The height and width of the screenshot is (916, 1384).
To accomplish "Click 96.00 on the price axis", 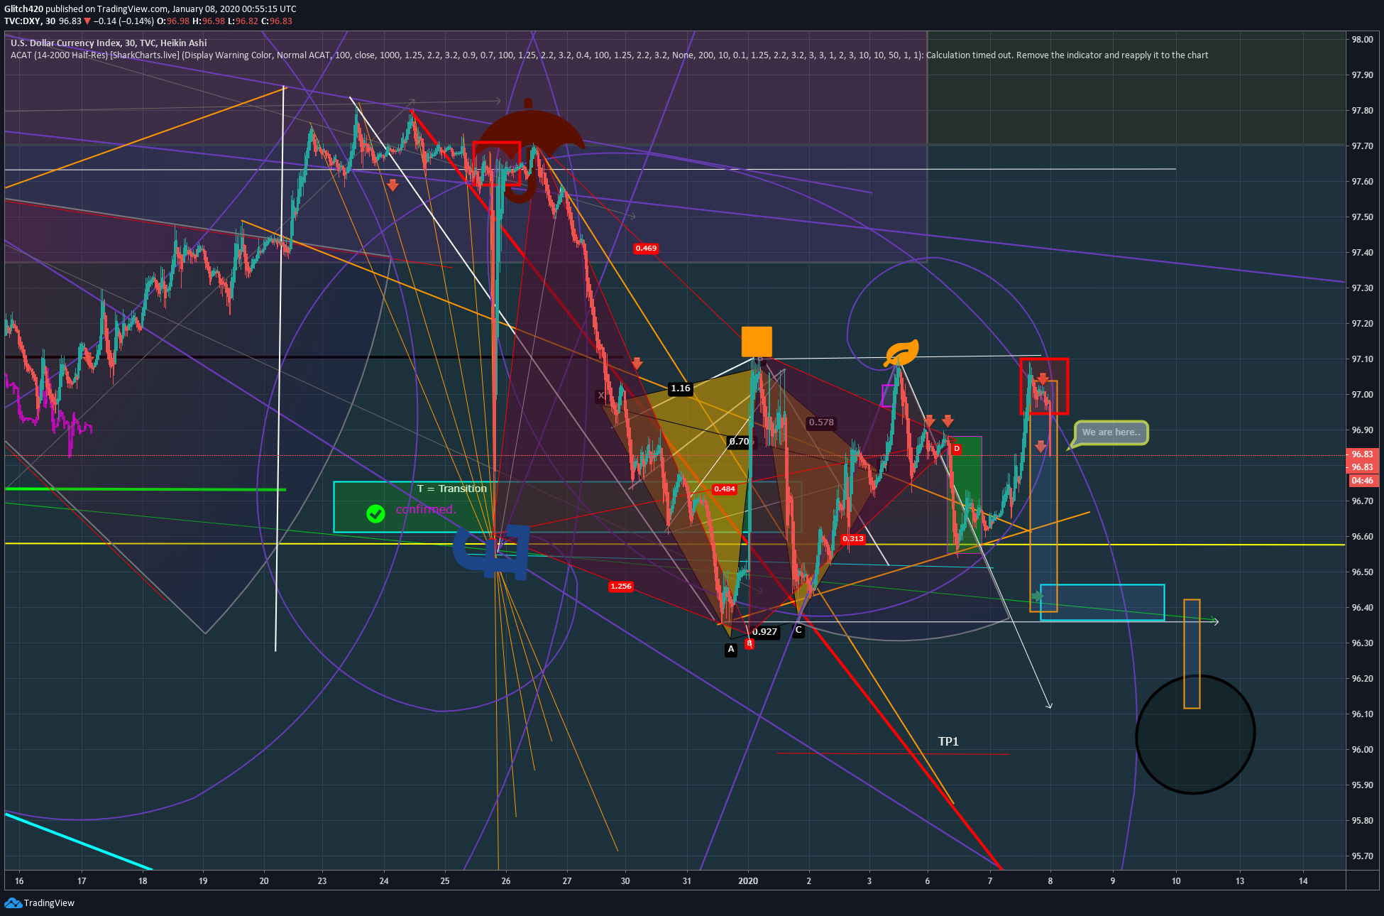I will pos(1362,750).
